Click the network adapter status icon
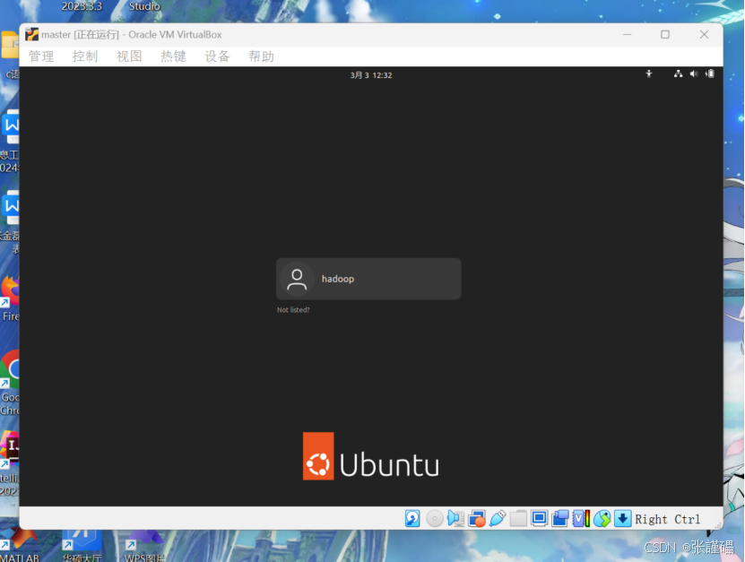 [x=477, y=518]
